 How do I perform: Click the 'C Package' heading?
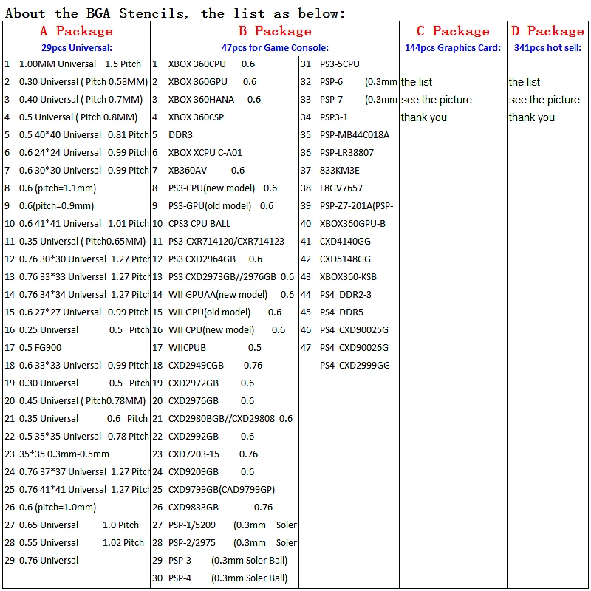click(453, 31)
